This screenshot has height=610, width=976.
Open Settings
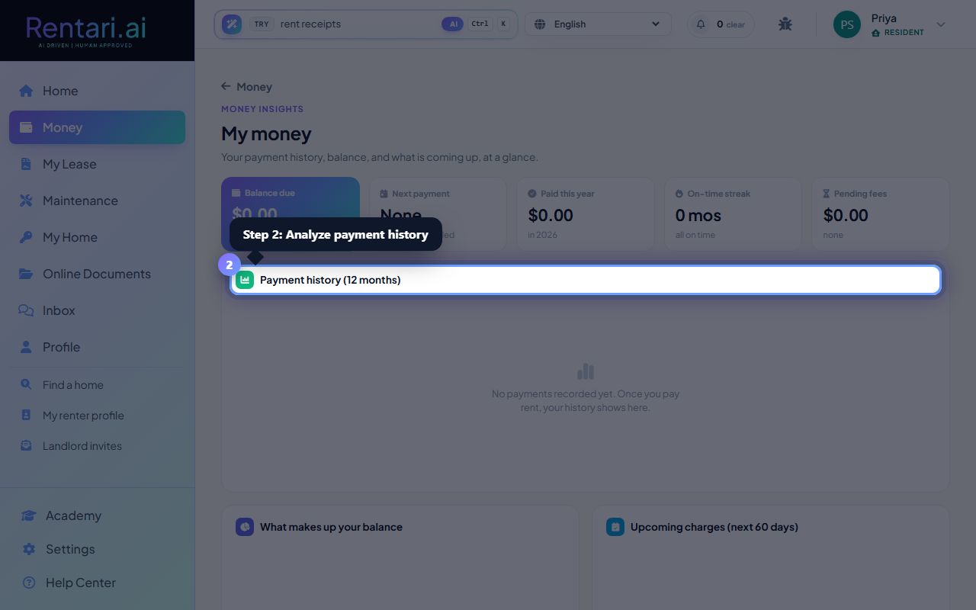97,549
